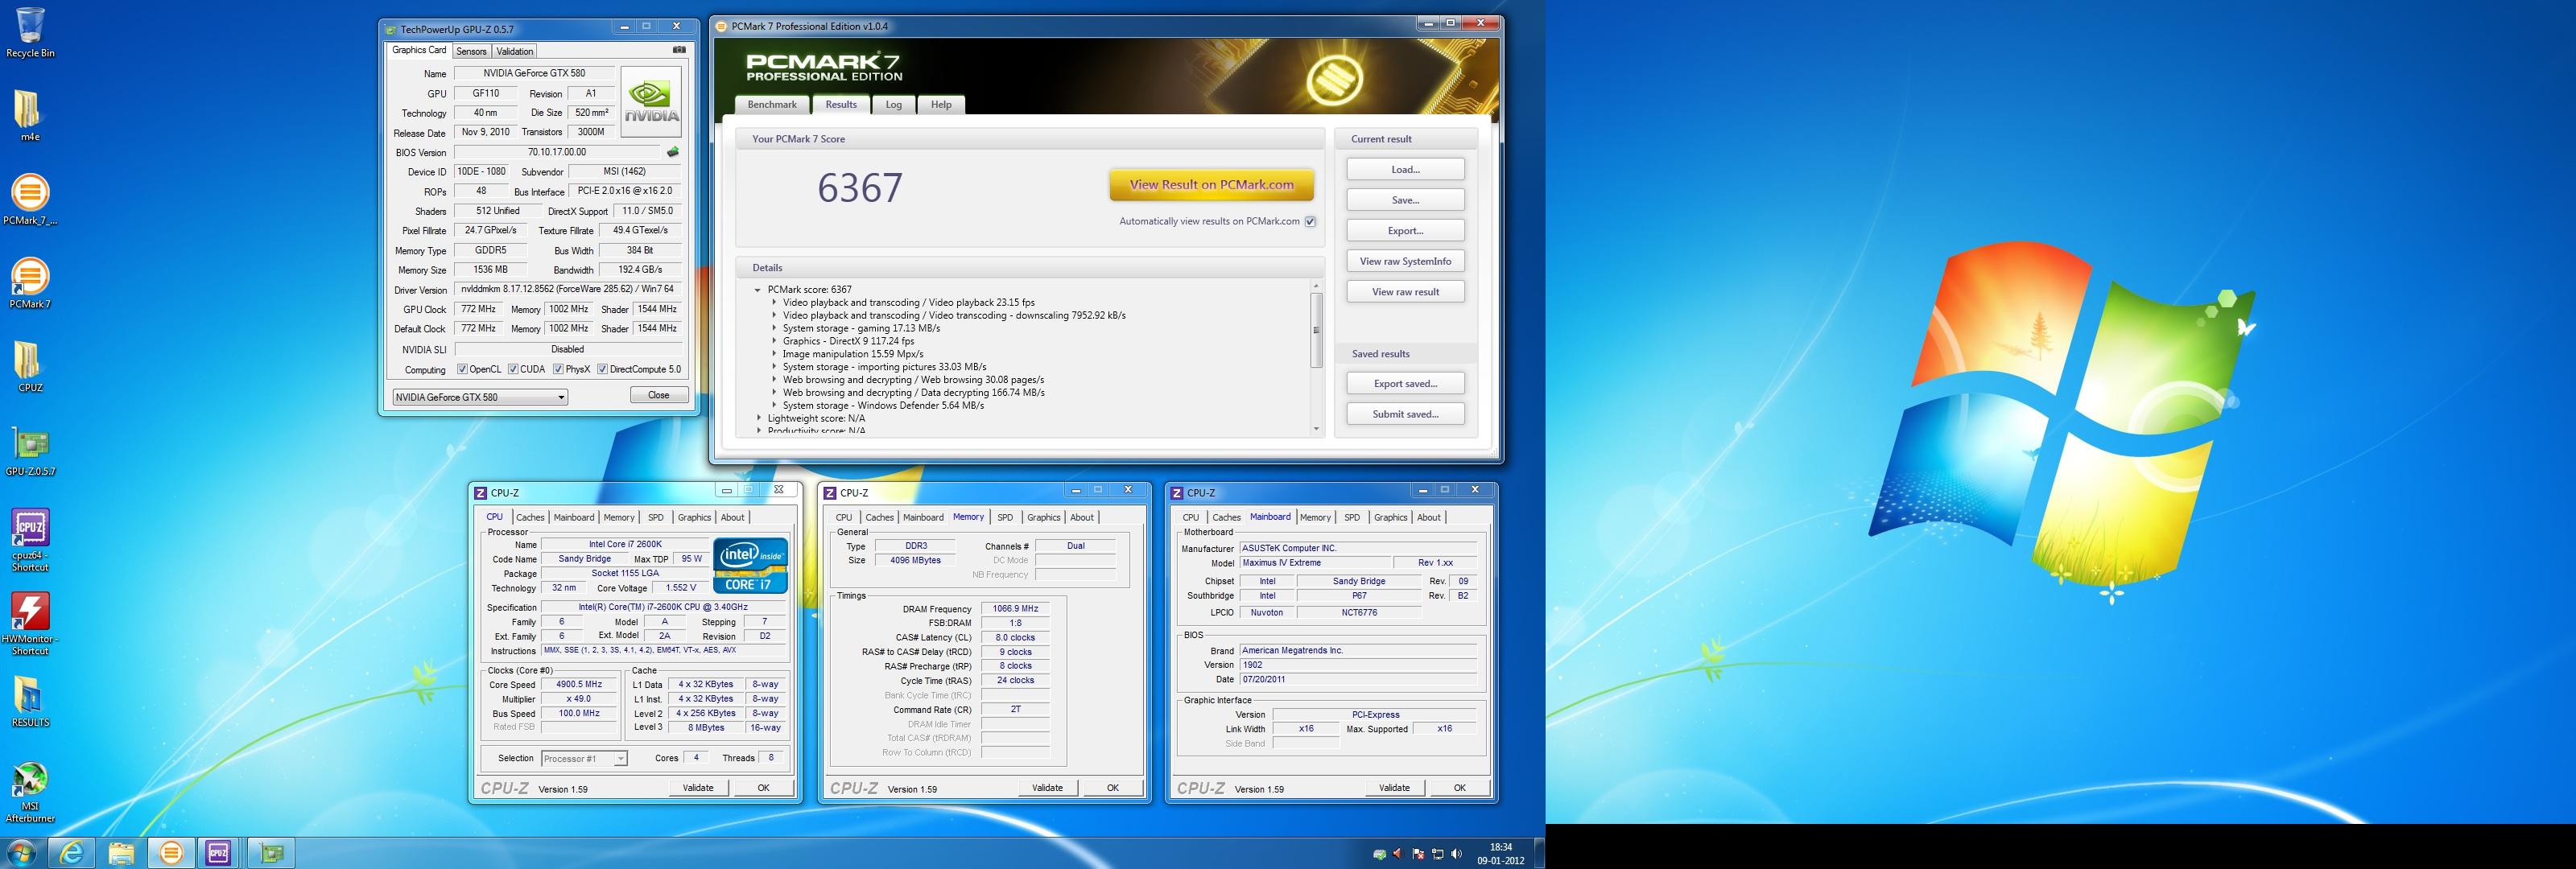This screenshot has width=2576, height=869.
Task: Click the safely remove hardware tray icon
Action: pos(1380,854)
